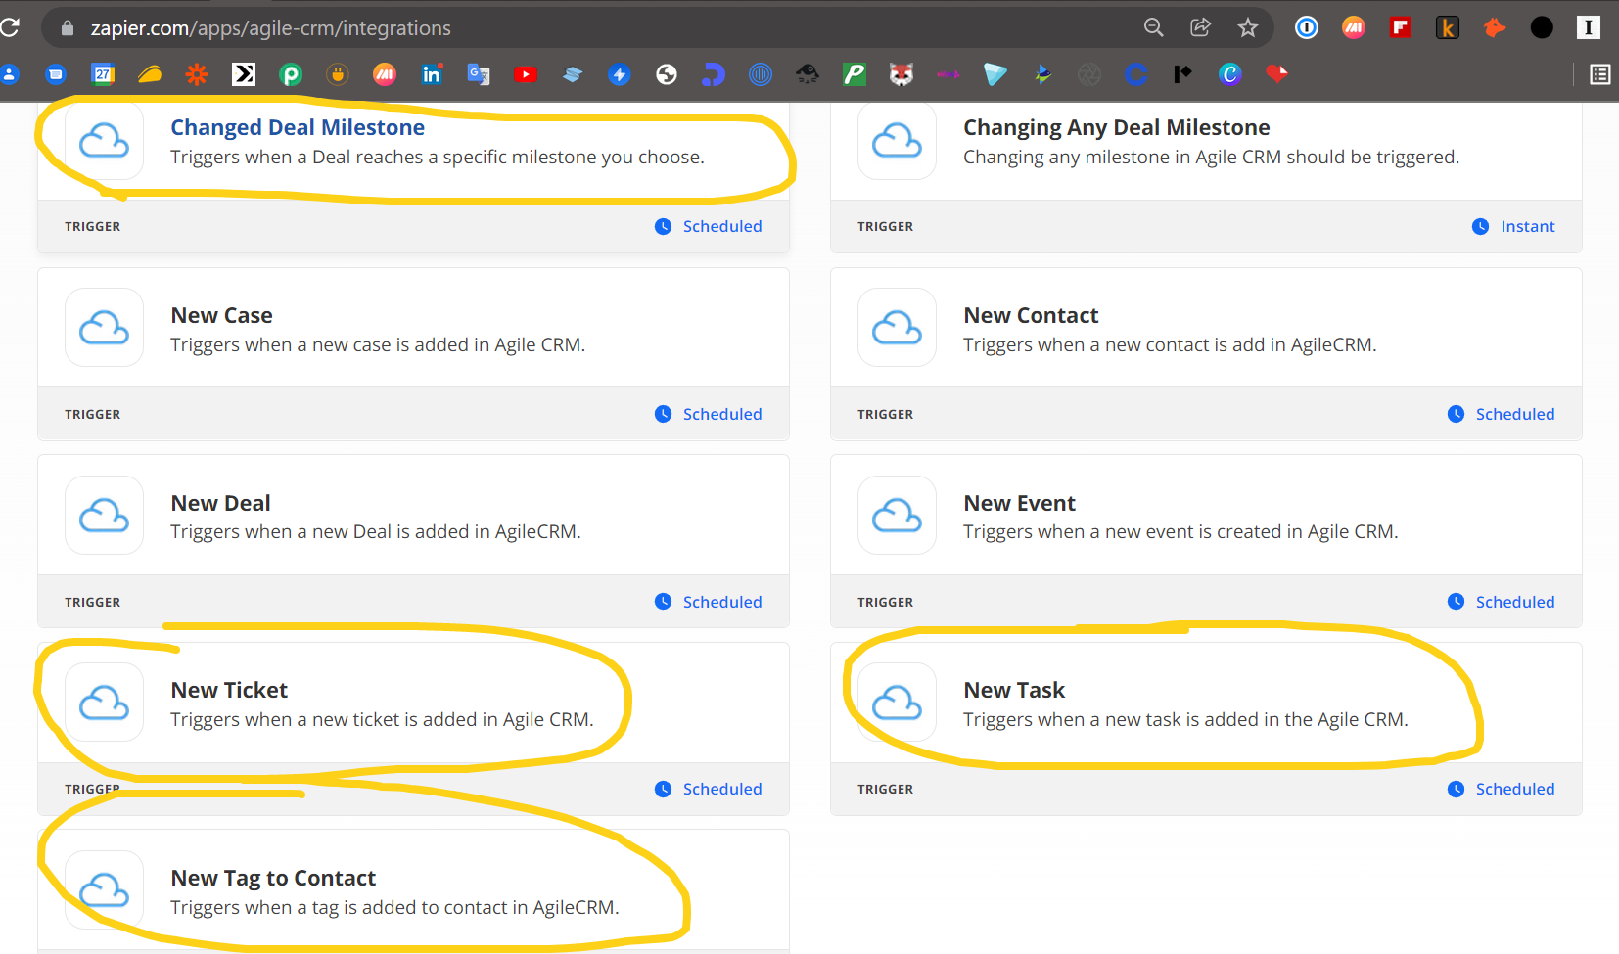Open the Patreon bookmark icon

[1182, 74]
